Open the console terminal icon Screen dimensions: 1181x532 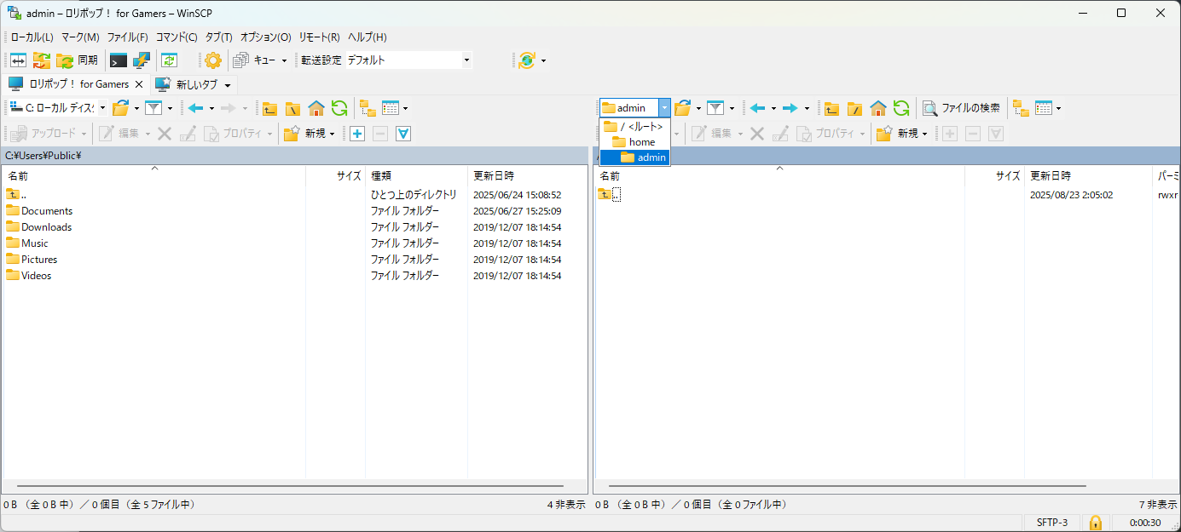click(x=119, y=60)
